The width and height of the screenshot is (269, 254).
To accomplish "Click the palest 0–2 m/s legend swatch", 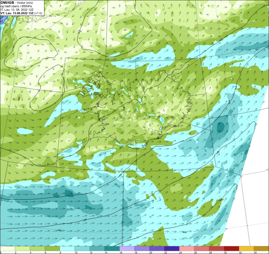I will (x=8, y=249).
